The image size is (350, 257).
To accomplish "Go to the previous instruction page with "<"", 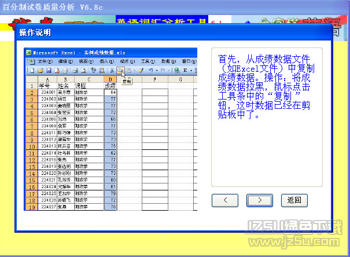I will coord(225,200).
